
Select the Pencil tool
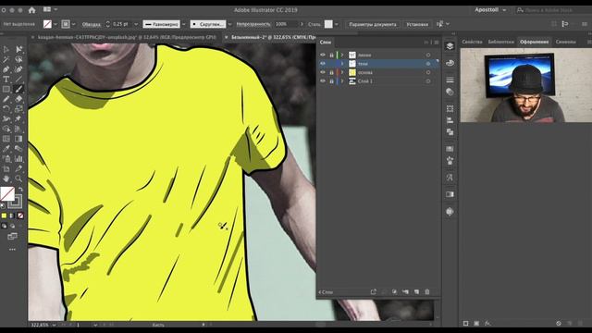coord(6,99)
